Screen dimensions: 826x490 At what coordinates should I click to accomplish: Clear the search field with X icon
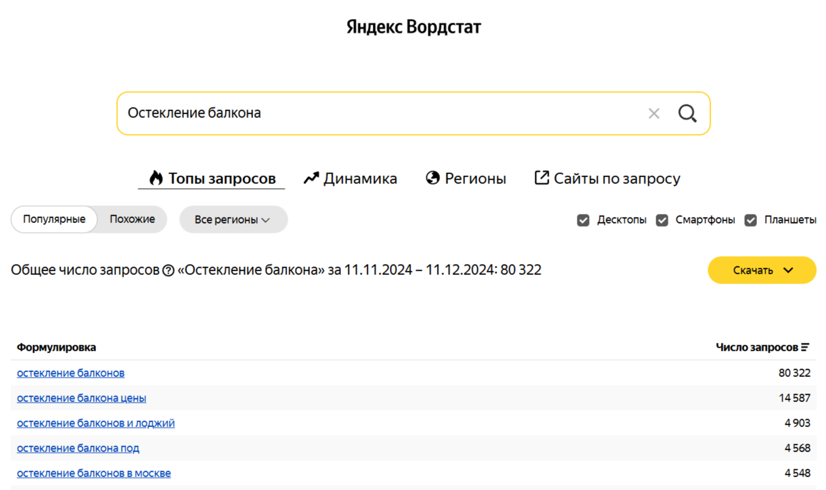coord(654,113)
